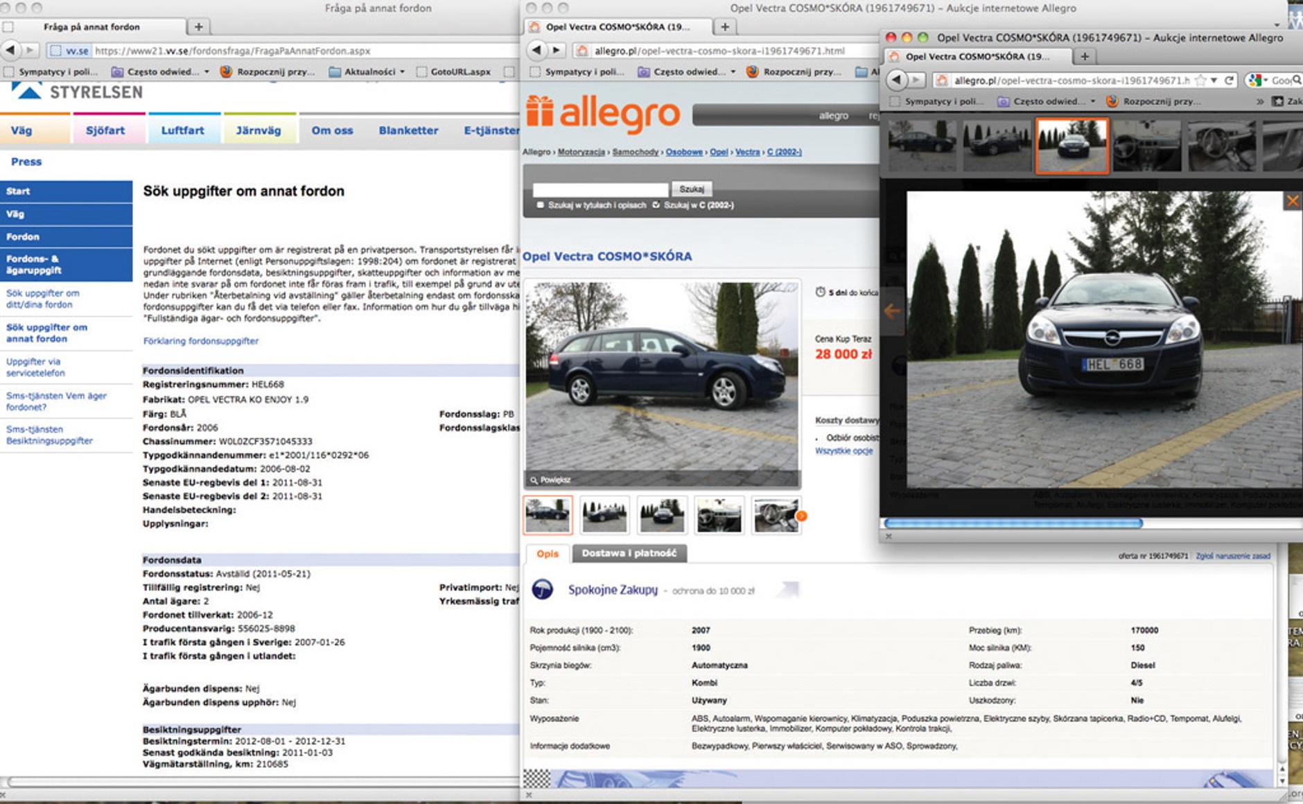Image resolution: width=1303 pixels, height=804 pixels.
Task: Click the orange previous photo arrow in gallery
Action: point(892,311)
